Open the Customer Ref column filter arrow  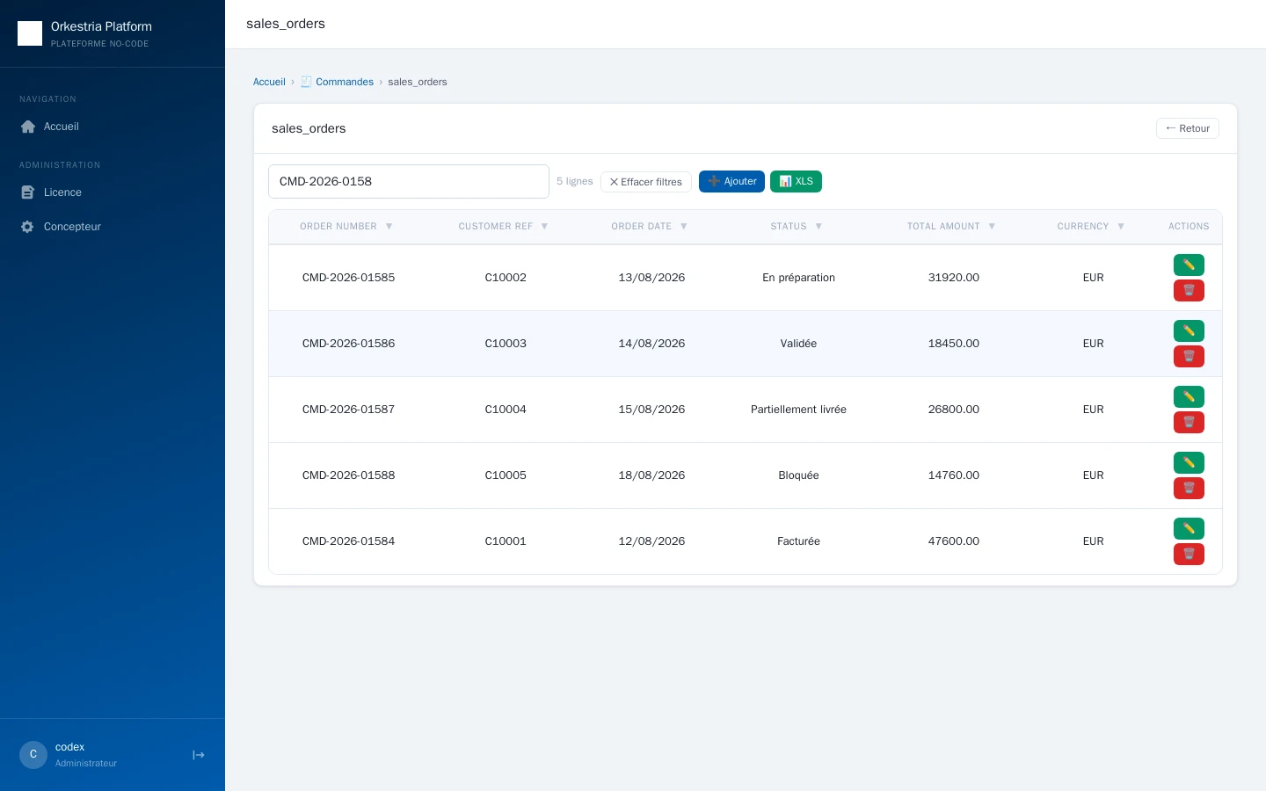click(x=544, y=227)
